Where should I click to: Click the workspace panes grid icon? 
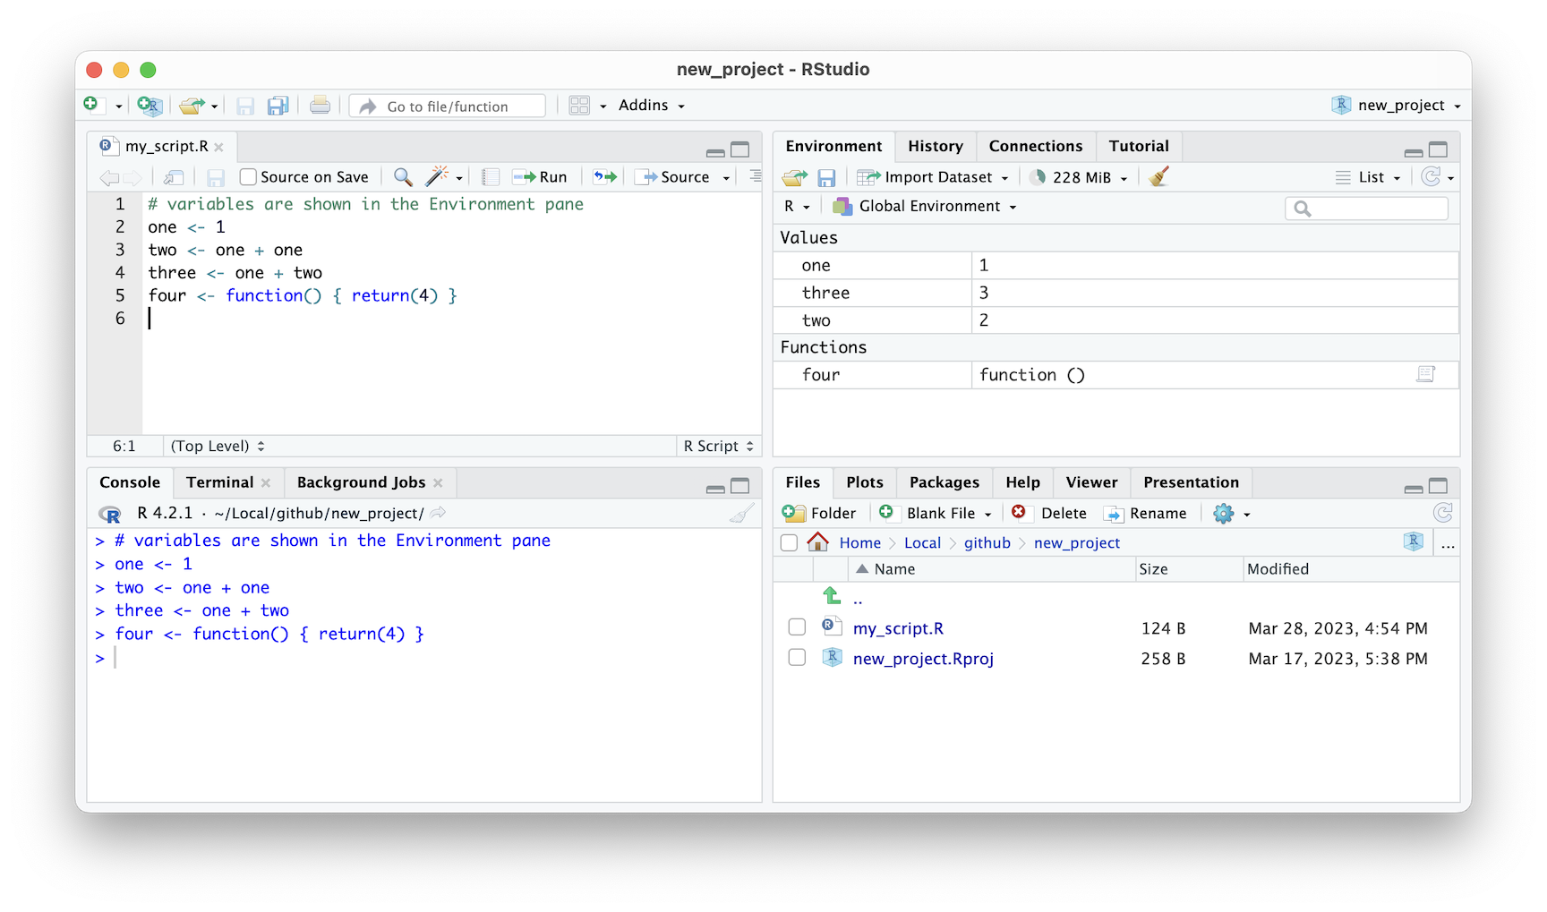[x=579, y=106]
